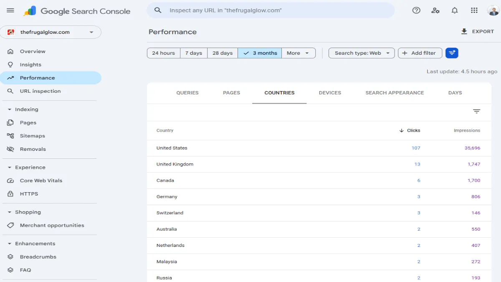Viewport: 501px width, 282px height.
Task: Click the Export button label
Action: pyautogui.click(x=483, y=32)
